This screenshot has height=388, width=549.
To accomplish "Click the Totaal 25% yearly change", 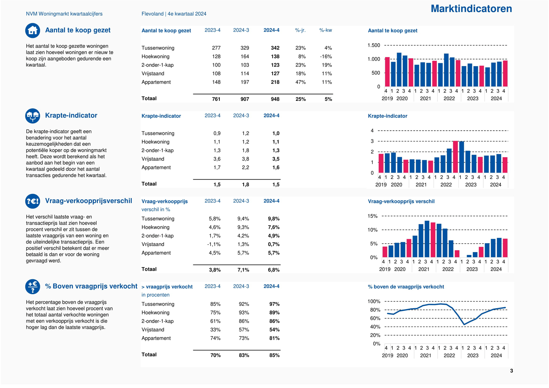I will (301, 99).
